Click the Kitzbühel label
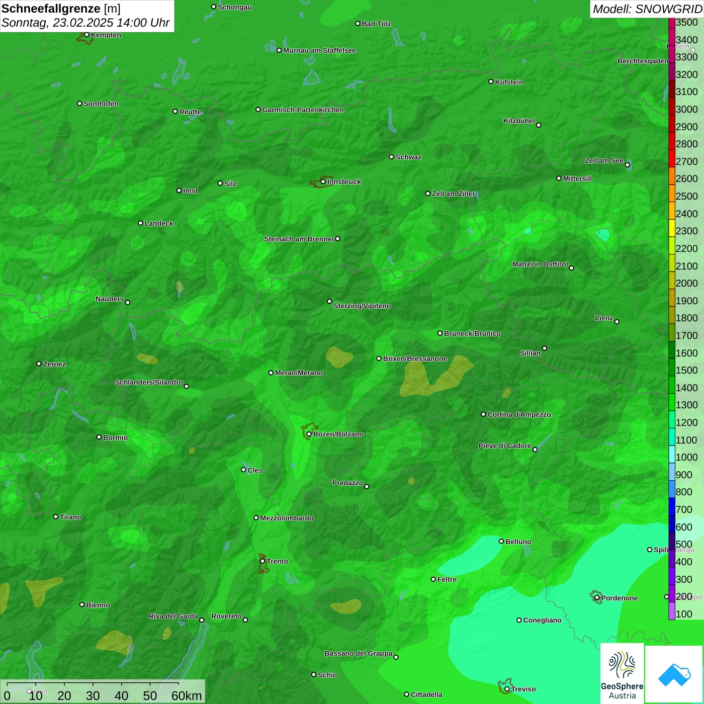The image size is (704, 704). [x=519, y=121]
